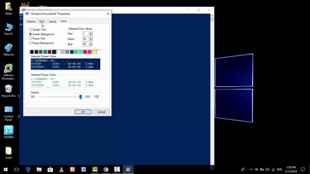This screenshot has height=174, width=310.
Task: Confirm properties with the OK button
Action: (83, 112)
